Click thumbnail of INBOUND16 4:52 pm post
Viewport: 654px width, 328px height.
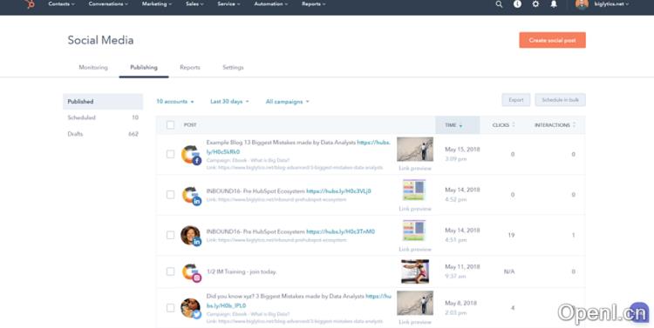[413, 191]
